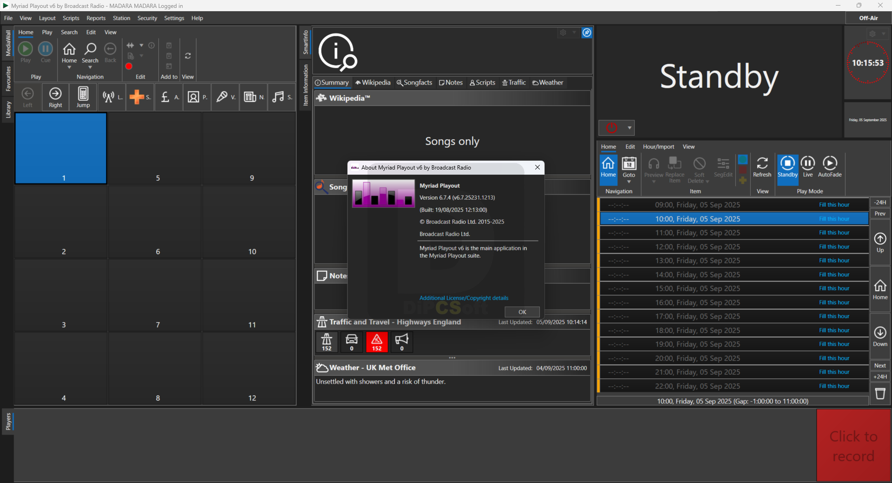The height and width of the screenshot is (483, 892).
Task: Click the -24H log button
Action: [880, 202]
